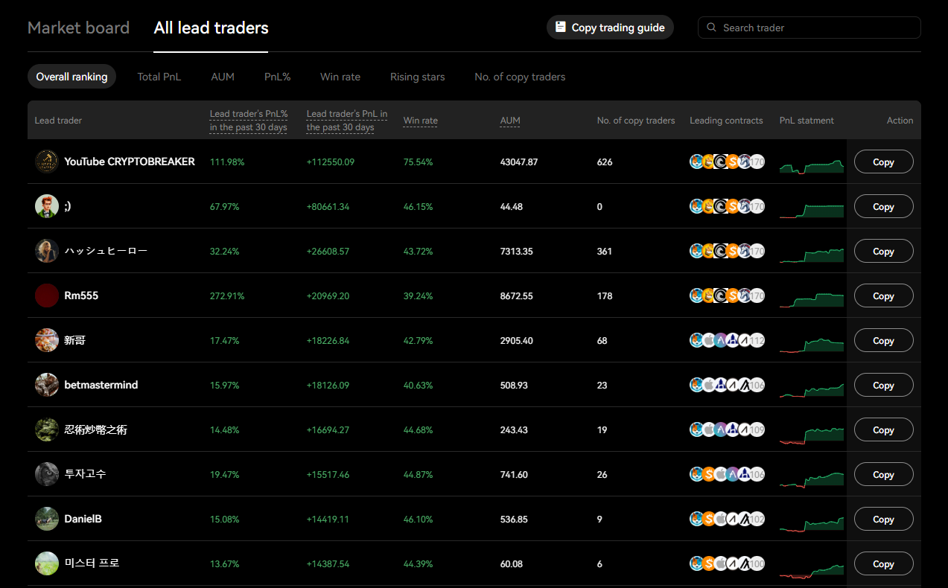
Task: Switch to the All lead traders tab
Action: coord(211,28)
